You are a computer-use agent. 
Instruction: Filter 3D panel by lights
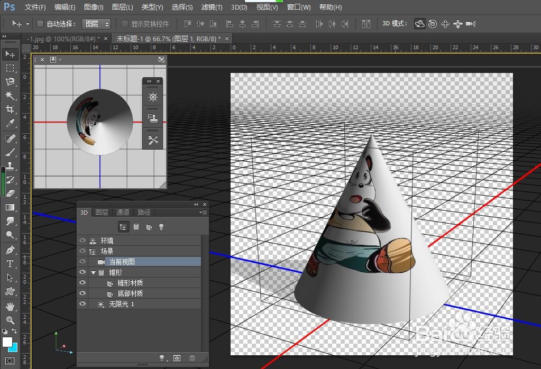click(x=161, y=227)
